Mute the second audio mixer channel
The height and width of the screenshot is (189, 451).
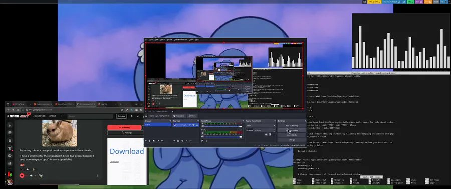coord(202,137)
